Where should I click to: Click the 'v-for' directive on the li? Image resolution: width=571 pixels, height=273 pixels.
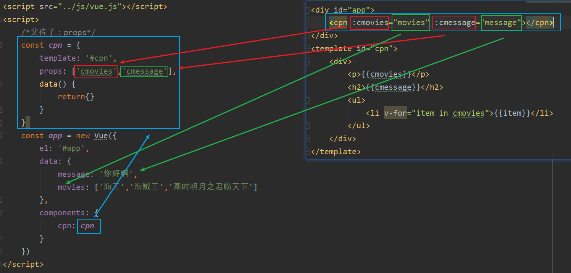(395, 113)
